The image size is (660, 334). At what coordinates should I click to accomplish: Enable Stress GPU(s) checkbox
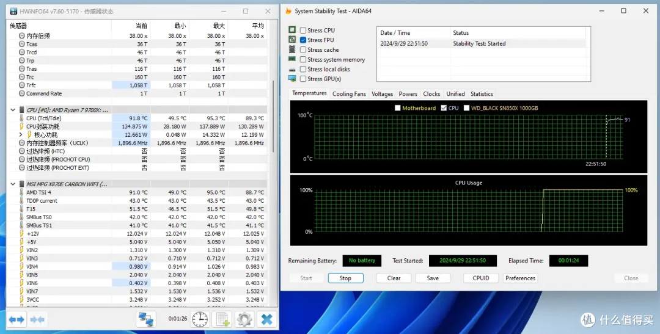point(303,79)
